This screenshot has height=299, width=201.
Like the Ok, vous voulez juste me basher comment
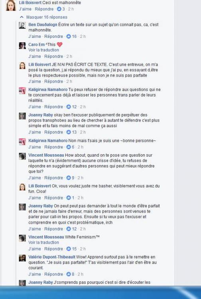tap(35, 198)
